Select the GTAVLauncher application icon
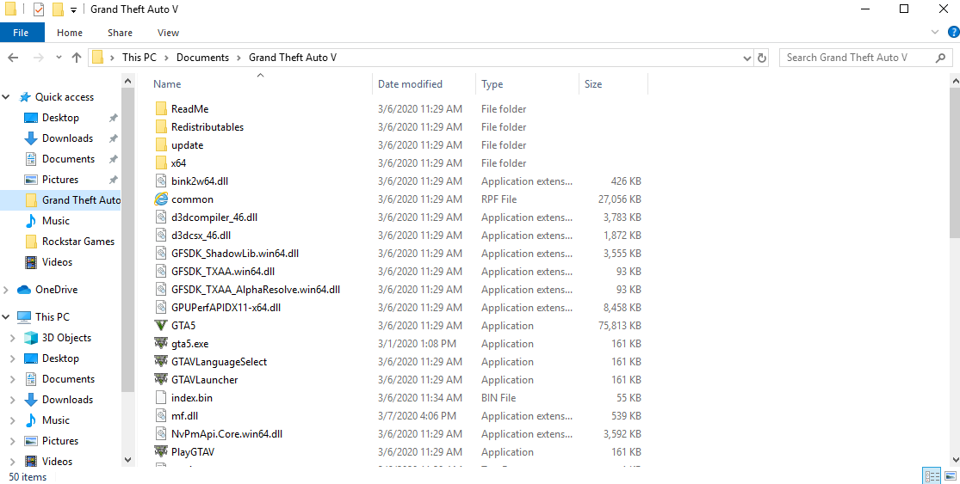The width and height of the screenshot is (960, 484). click(161, 379)
